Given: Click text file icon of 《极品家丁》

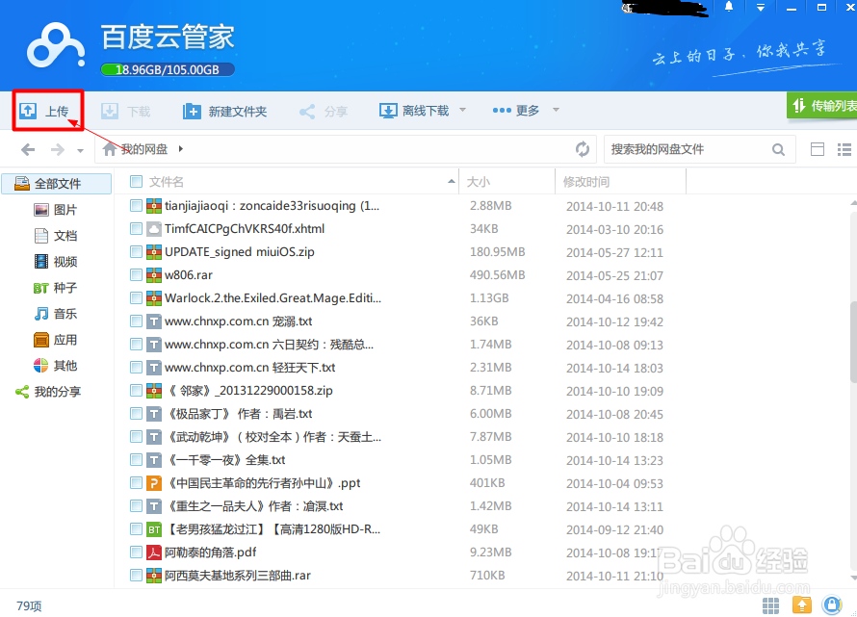Looking at the screenshot, I should pos(154,414).
